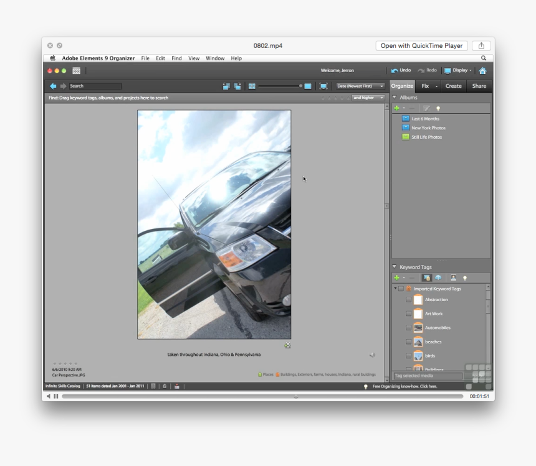
Task: Open new keyword tag dropdown arrow
Action: tap(404, 277)
